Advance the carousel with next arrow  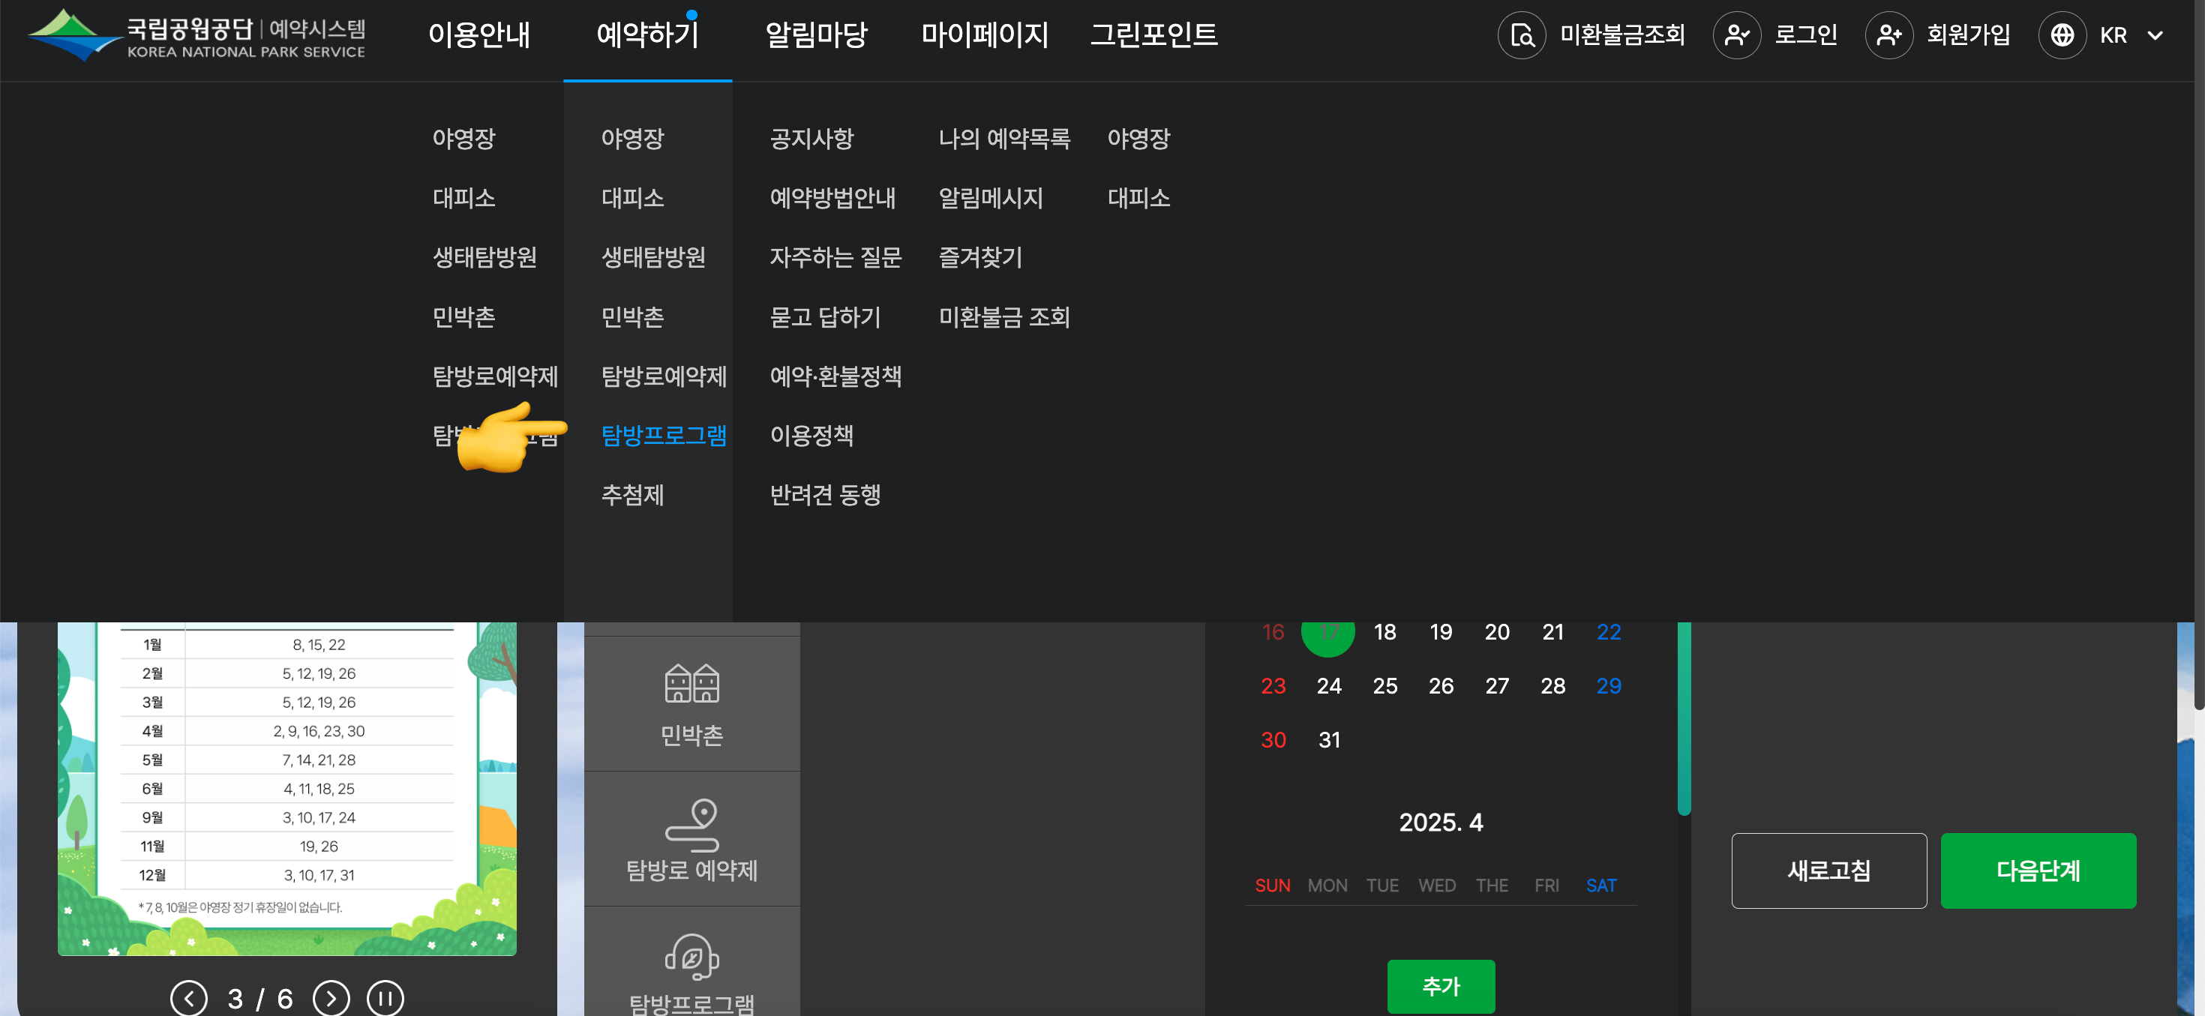(331, 997)
